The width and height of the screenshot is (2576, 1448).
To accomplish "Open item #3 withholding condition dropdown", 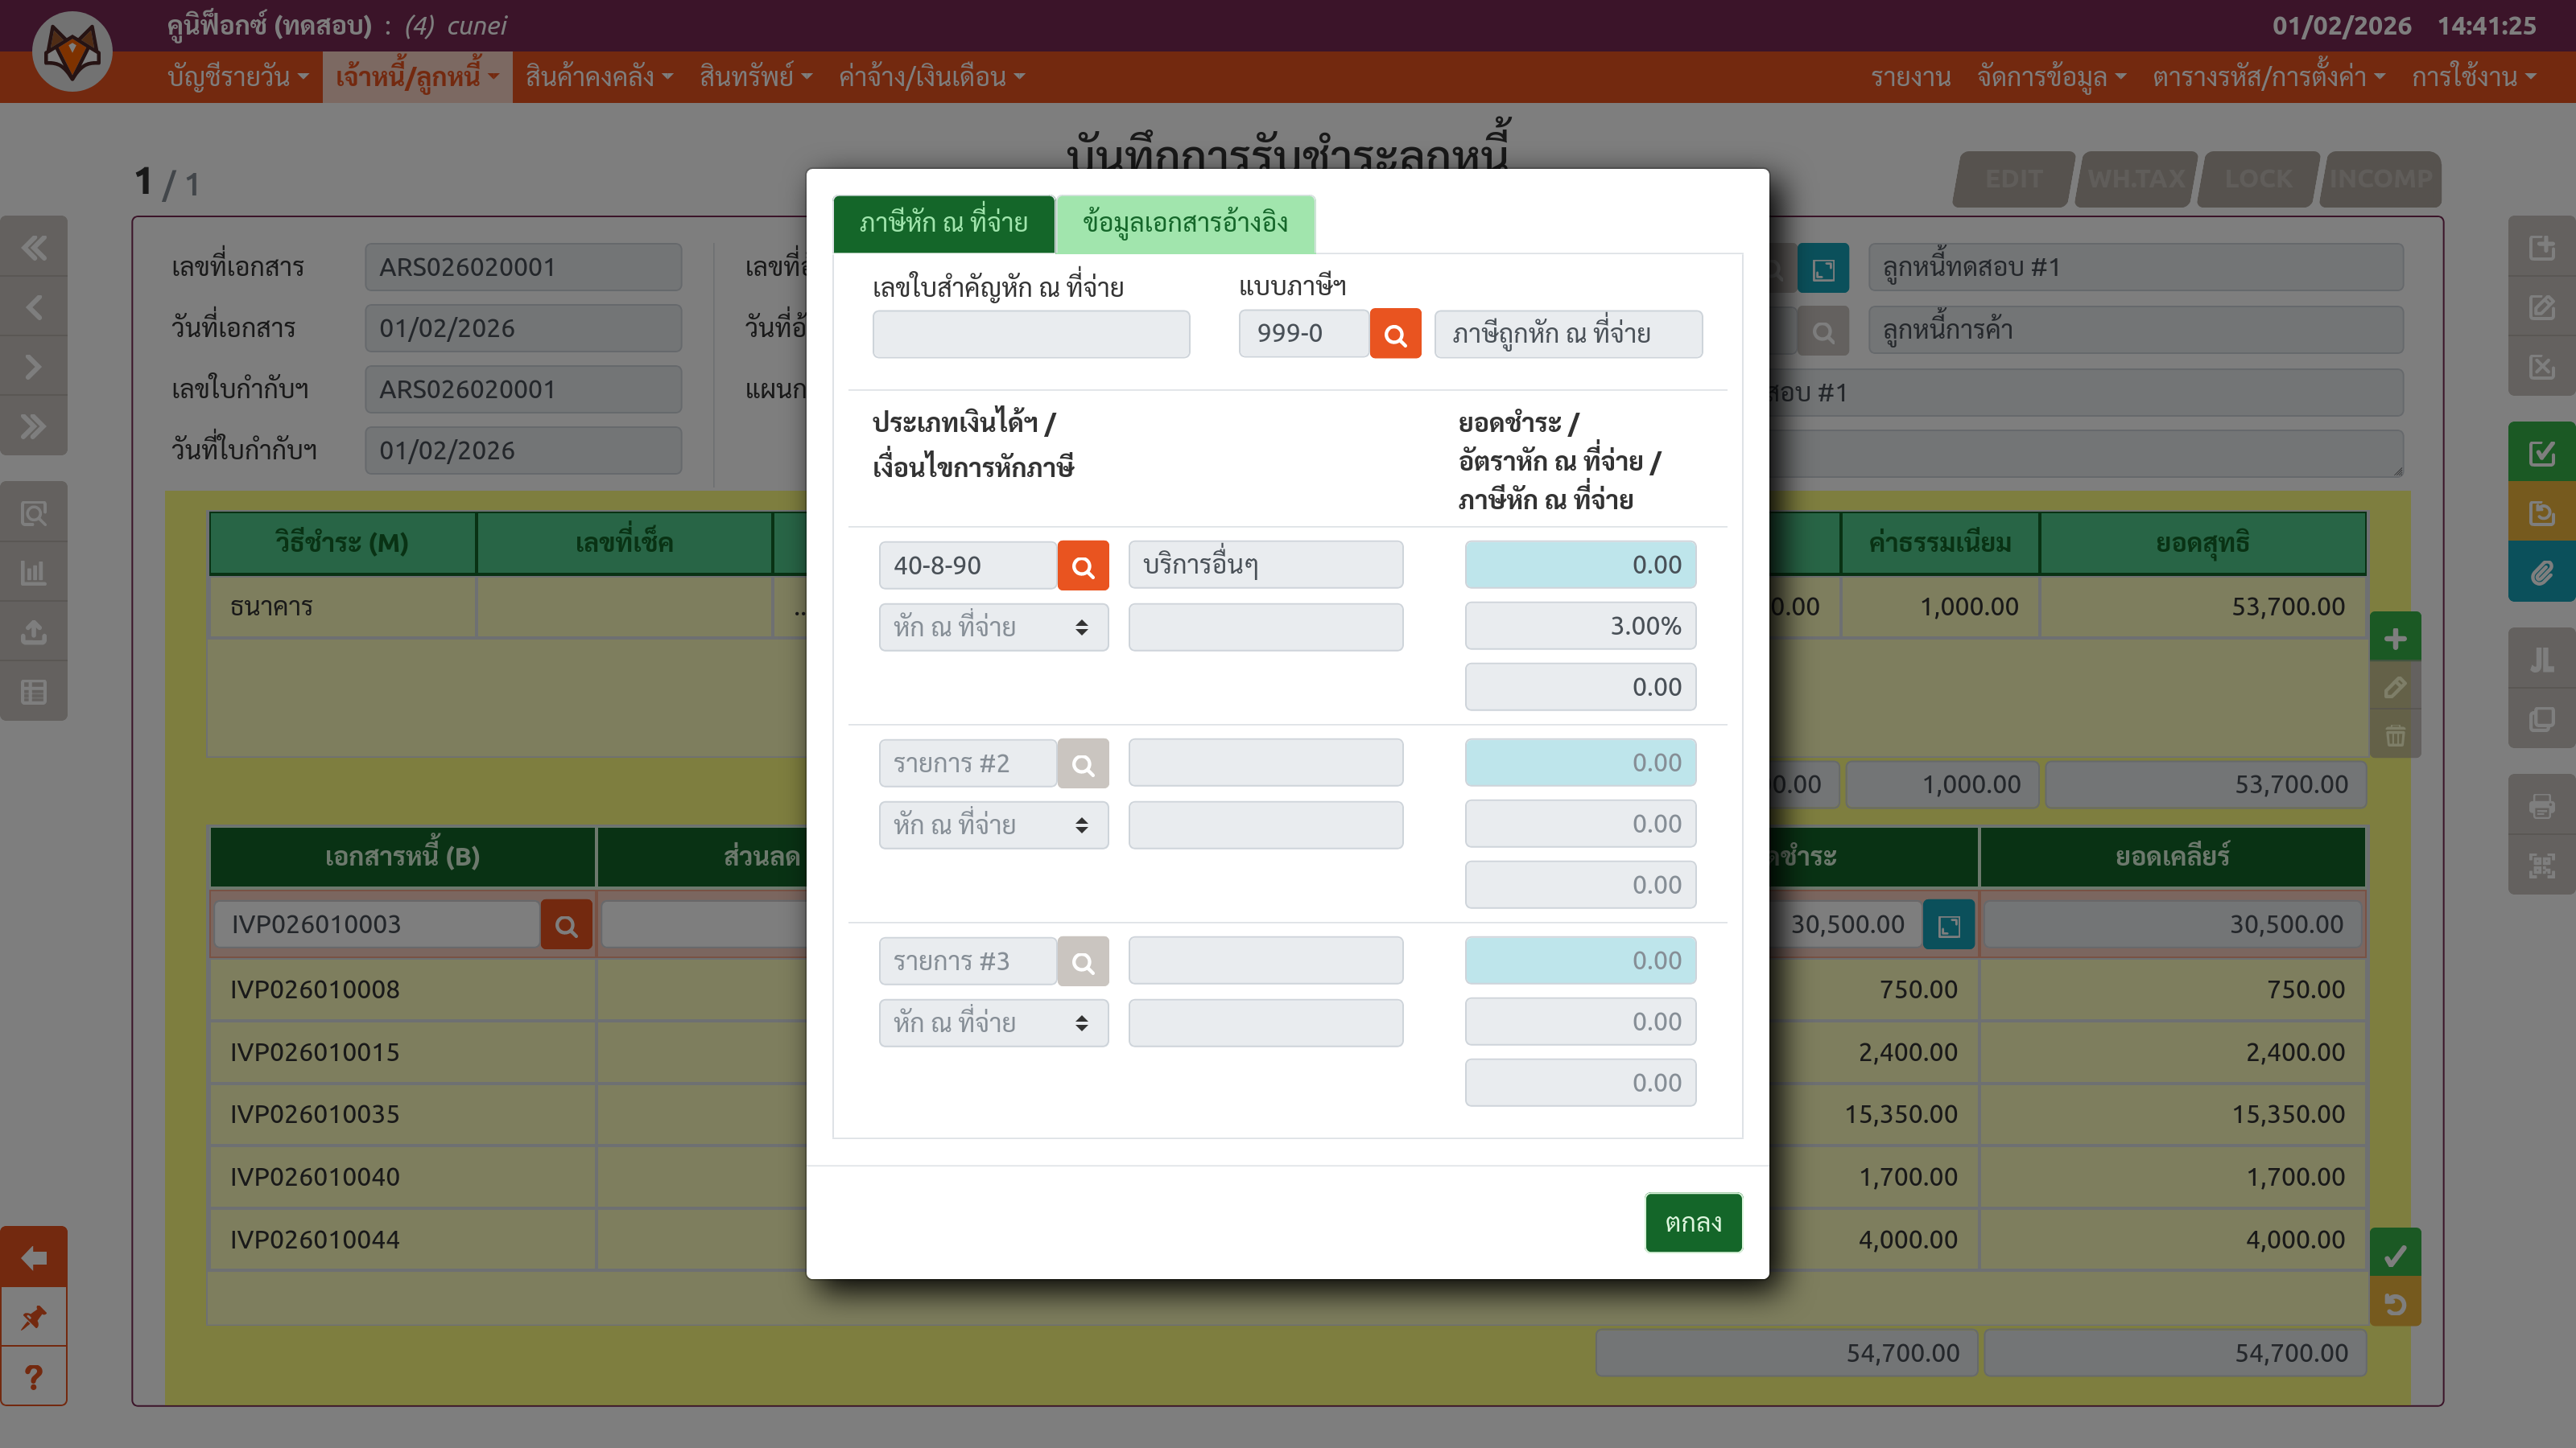I will pyautogui.click(x=992, y=1023).
